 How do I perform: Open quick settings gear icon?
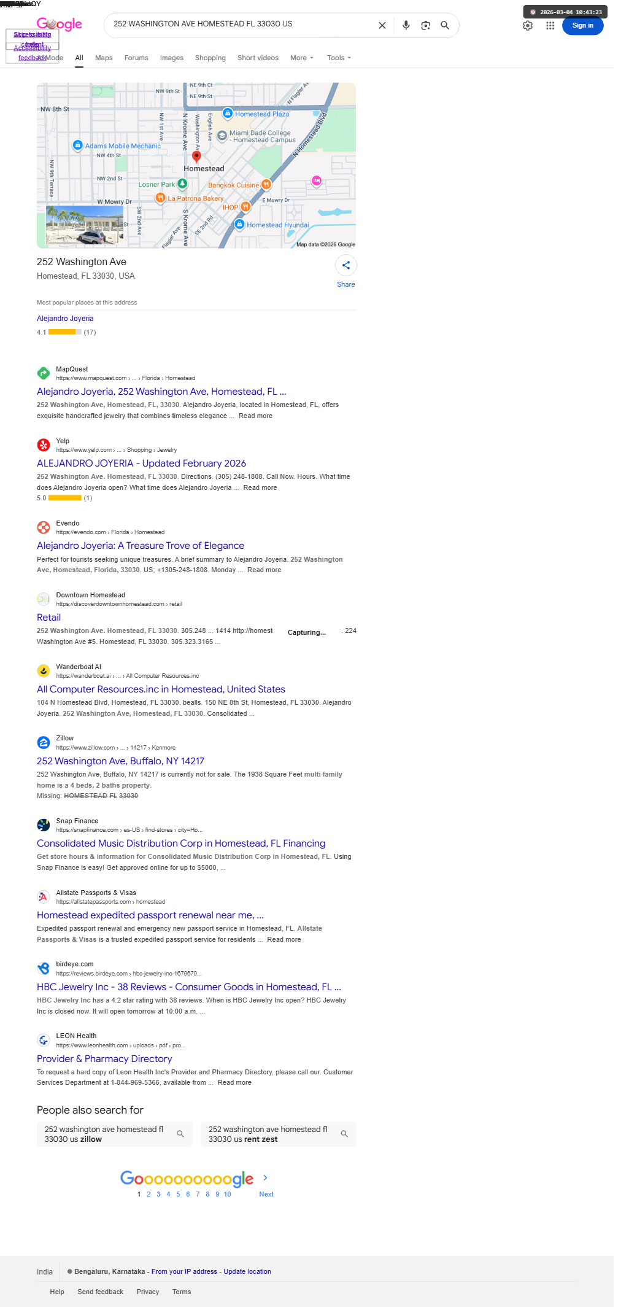(528, 26)
